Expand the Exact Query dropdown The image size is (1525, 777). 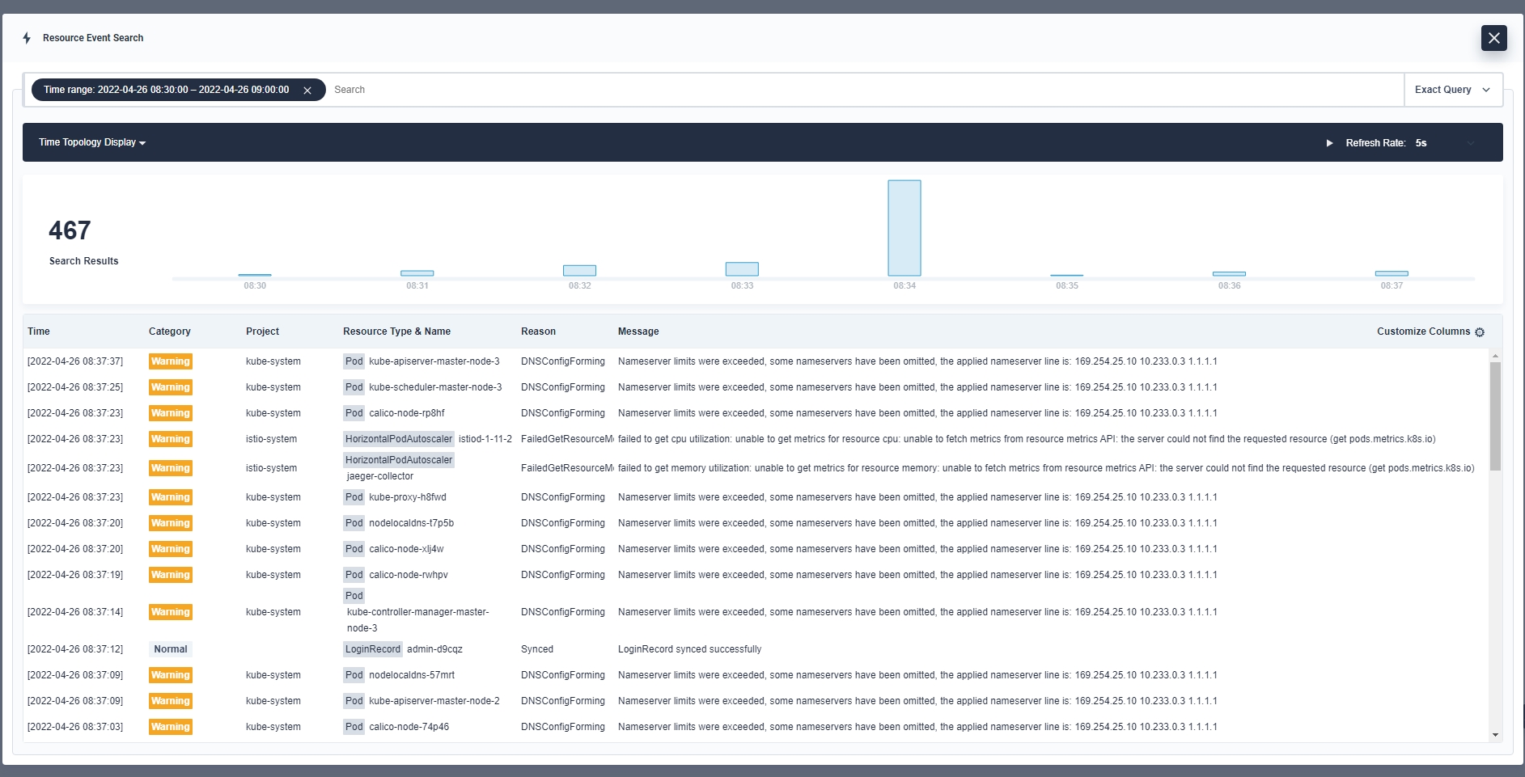(x=1452, y=90)
